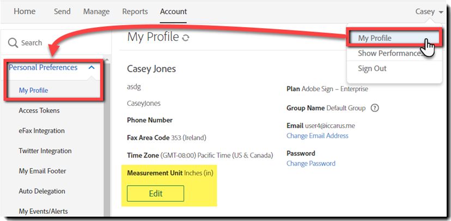
Task: Open the Home tab
Action: pos(25,11)
